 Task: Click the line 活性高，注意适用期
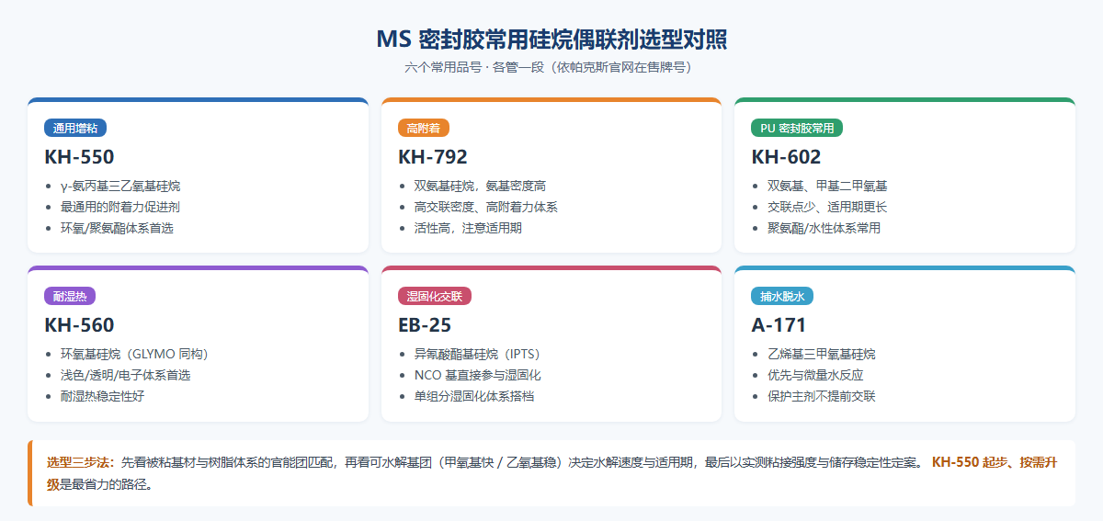pos(468,228)
